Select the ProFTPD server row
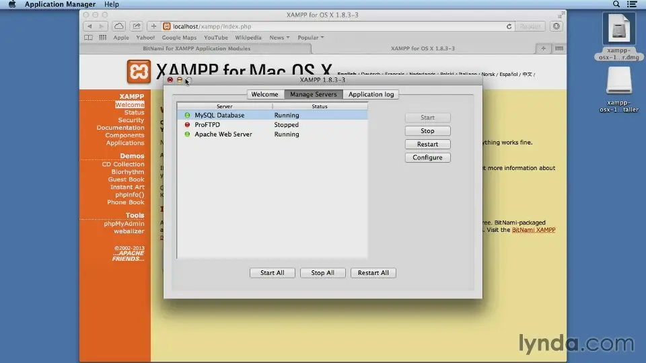Viewport: 646px width, 363px height. (x=273, y=125)
